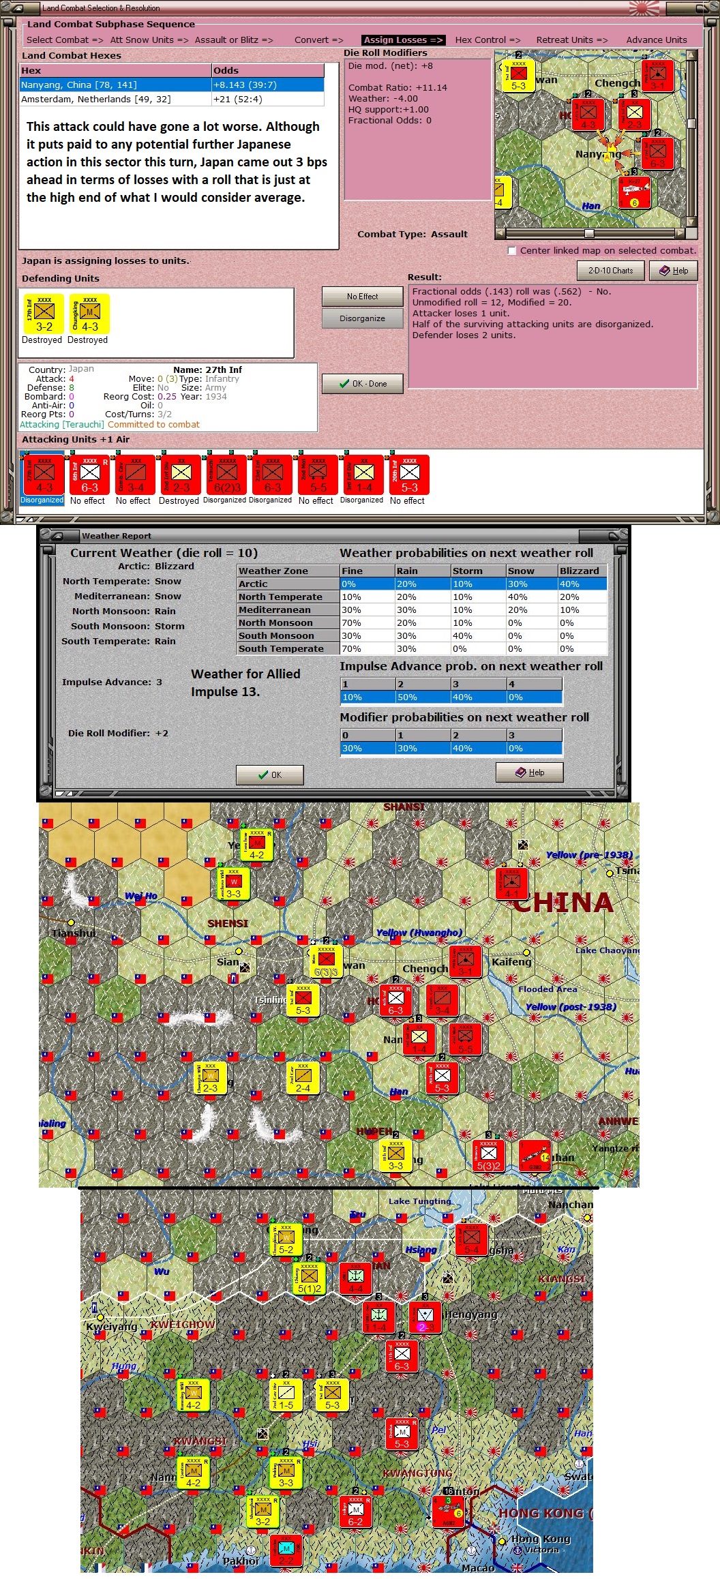Click the yellow 3-3 warlord counter above SHENSI
720x1579 pixels.
[x=233, y=884]
